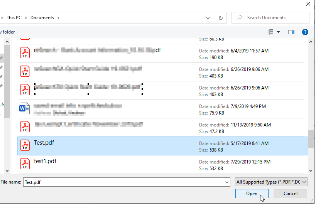Expand the view options dropdown arrow
The height and width of the screenshot is (204, 316).
pos(278,32)
